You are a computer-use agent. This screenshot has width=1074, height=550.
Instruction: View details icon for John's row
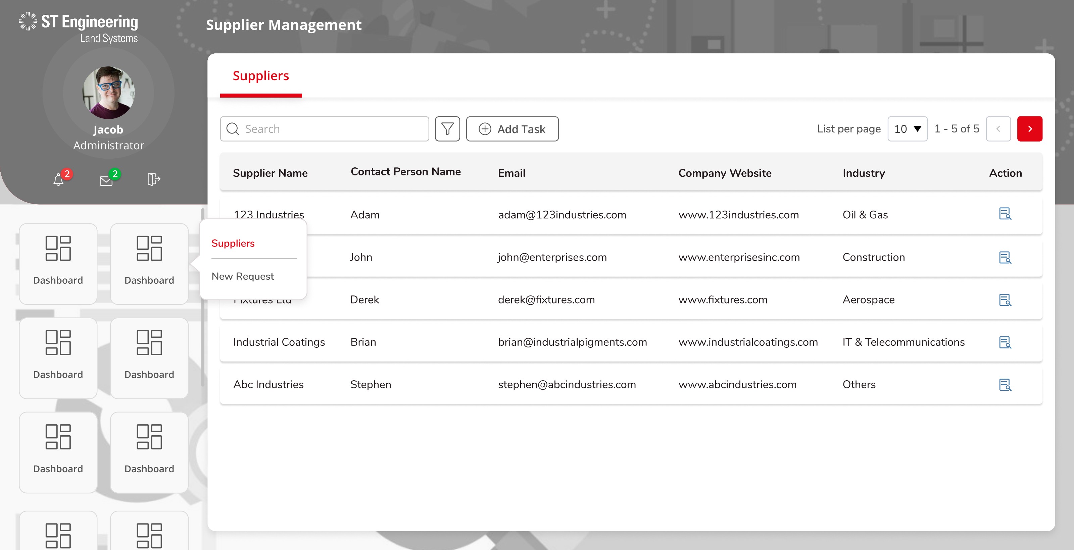pos(1005,257)
